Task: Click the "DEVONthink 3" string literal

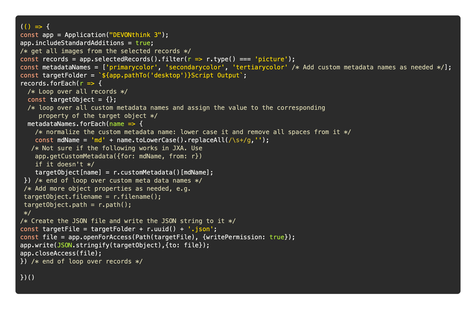Action: point(135,35)
